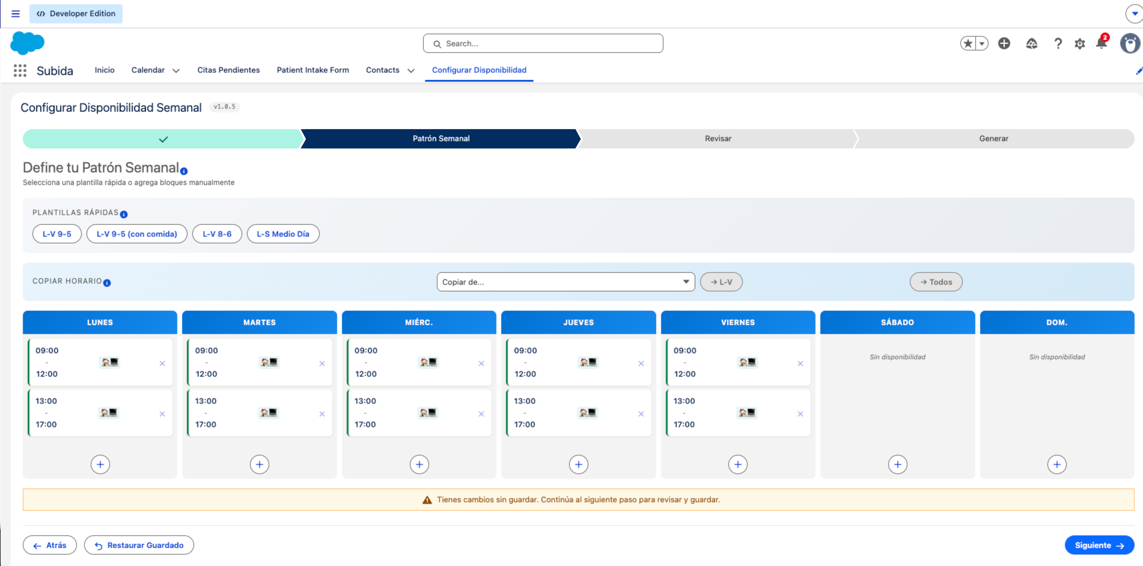
Task: Click the → Todos copy button
Action: coord(936,282)
